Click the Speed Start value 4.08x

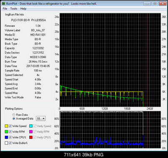[38, 79]
